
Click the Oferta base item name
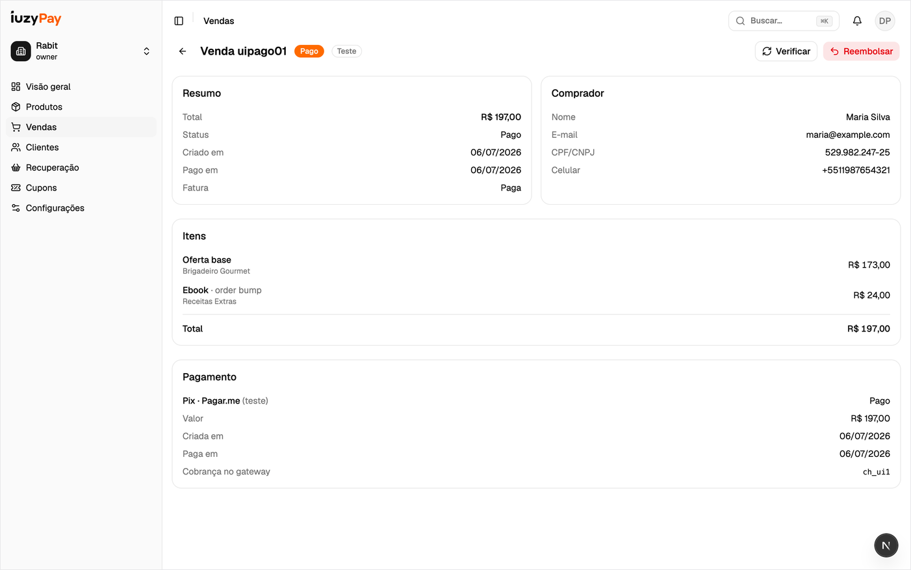[207, 259]
